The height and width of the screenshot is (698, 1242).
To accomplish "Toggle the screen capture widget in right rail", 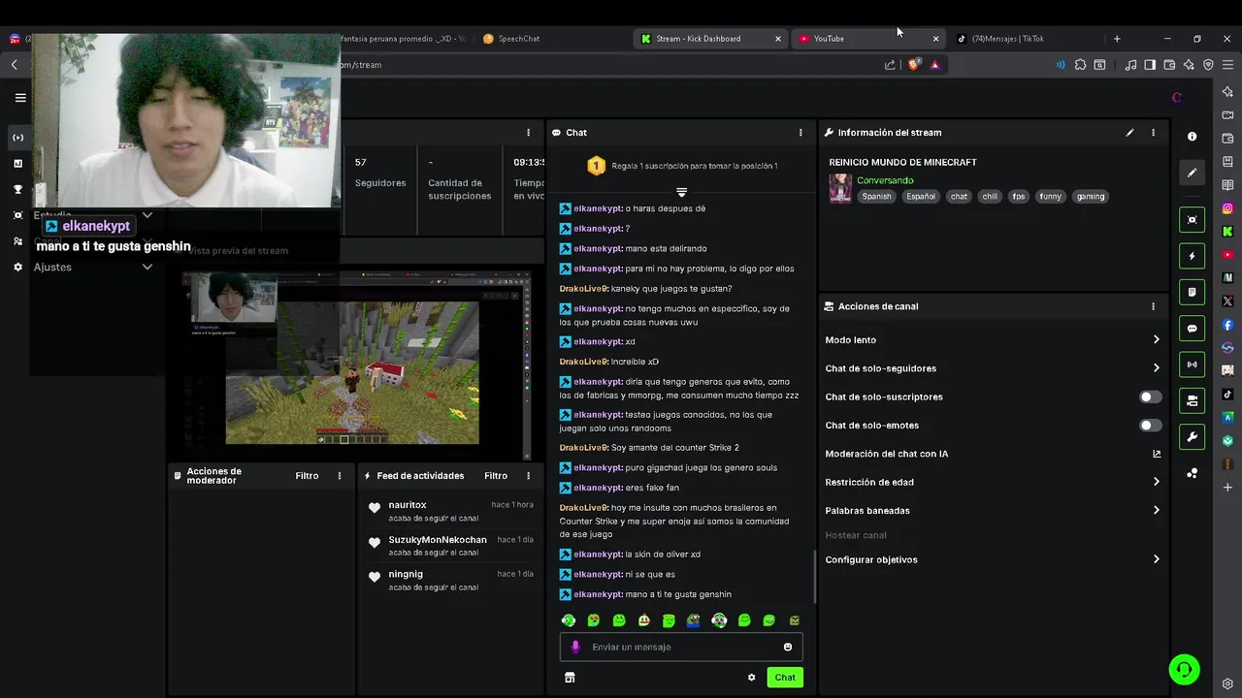I will 1193,220.
